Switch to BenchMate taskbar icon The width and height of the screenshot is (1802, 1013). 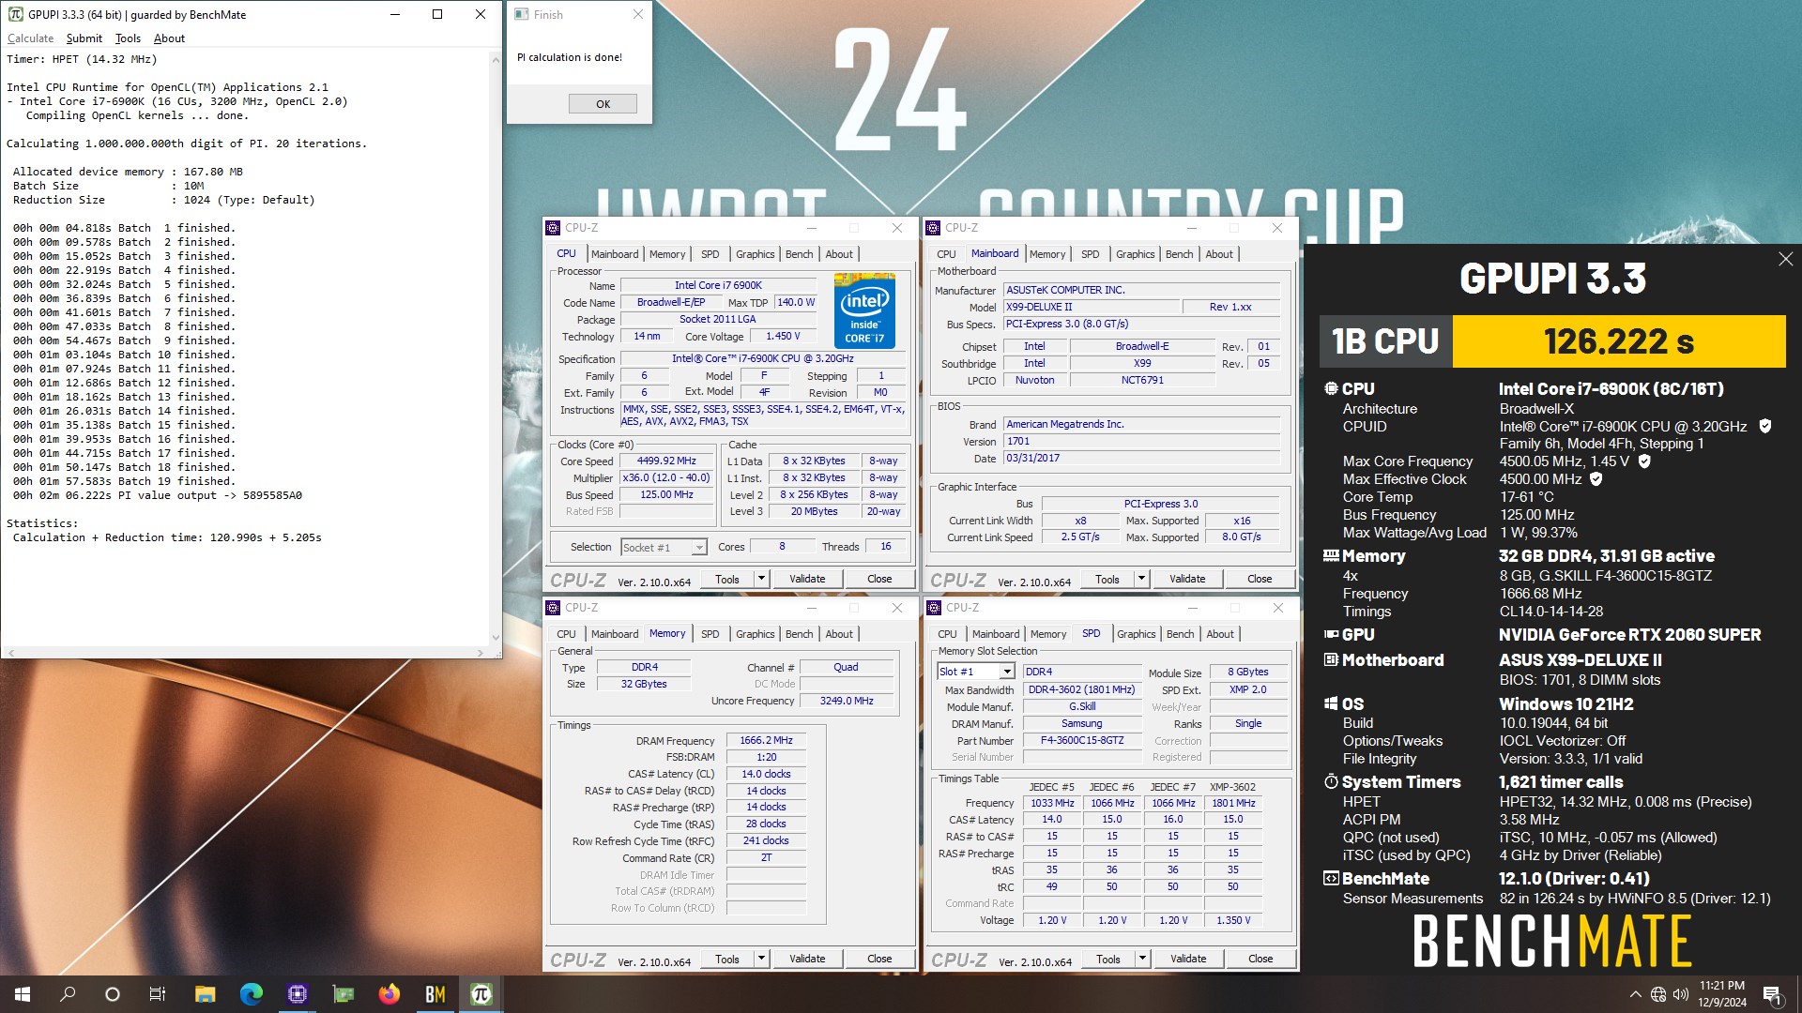[435, 994]
